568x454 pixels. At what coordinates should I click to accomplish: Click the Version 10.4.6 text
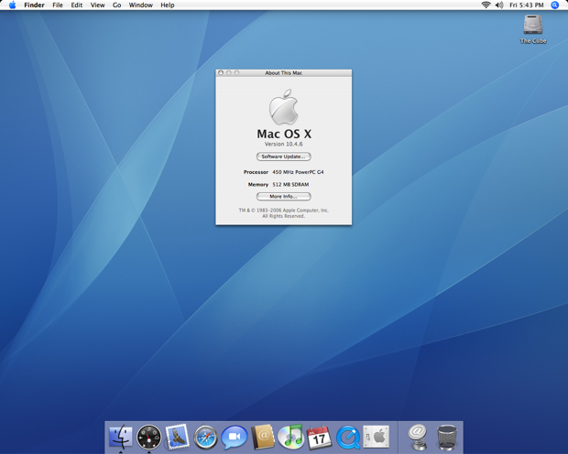pos(283,144)
